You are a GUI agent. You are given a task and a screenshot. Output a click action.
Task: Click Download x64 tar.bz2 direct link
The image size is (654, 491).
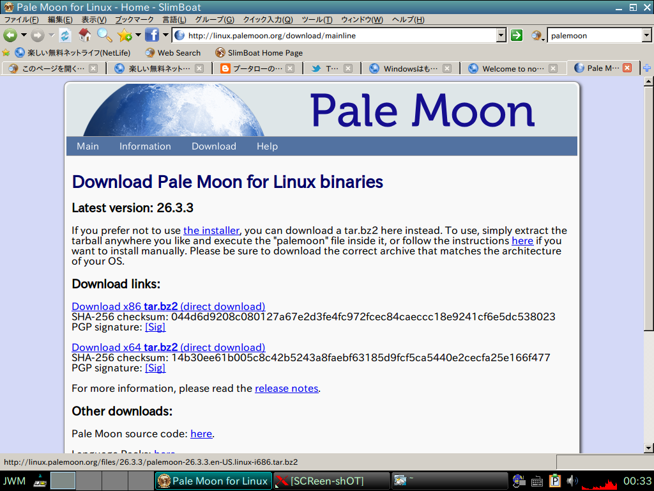click(x=169, y=347)
